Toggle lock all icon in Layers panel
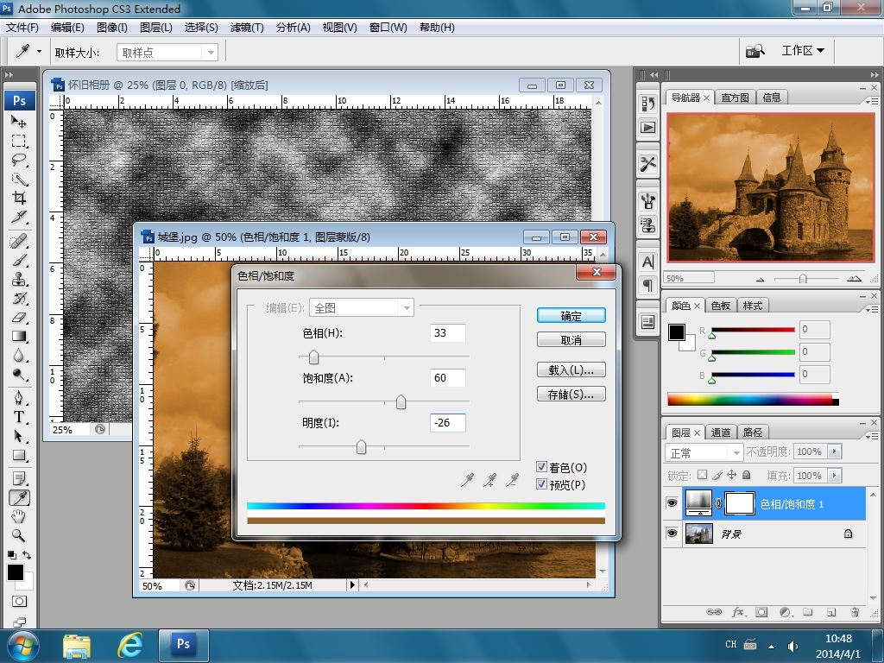Screen dimensions: 884x663 [747, 475]
